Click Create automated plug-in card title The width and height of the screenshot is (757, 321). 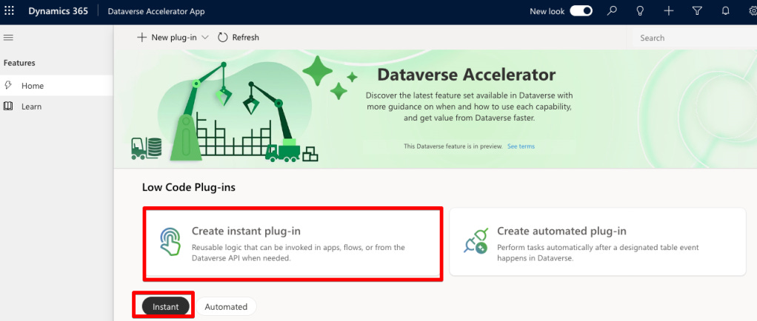[562, 231]
